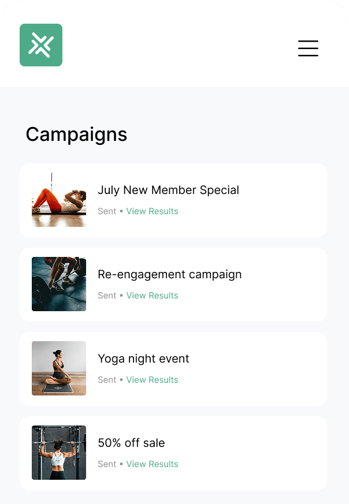The height and width of the screenshot is (504, 349).
Task: Click the green app logo icon
Action: tap(40, 44)
